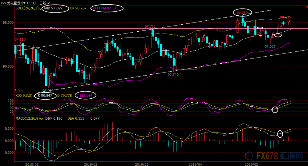Click the 2019/02 date axis label
This screenshot has height=166, width=308.
tap(91, 164)
